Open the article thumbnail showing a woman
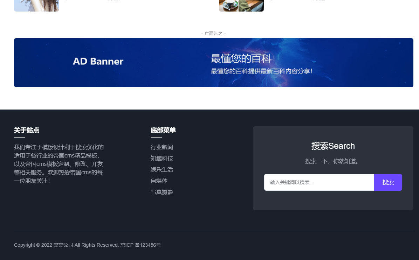This screenshot has height=260, width=419. pos(36,5)
